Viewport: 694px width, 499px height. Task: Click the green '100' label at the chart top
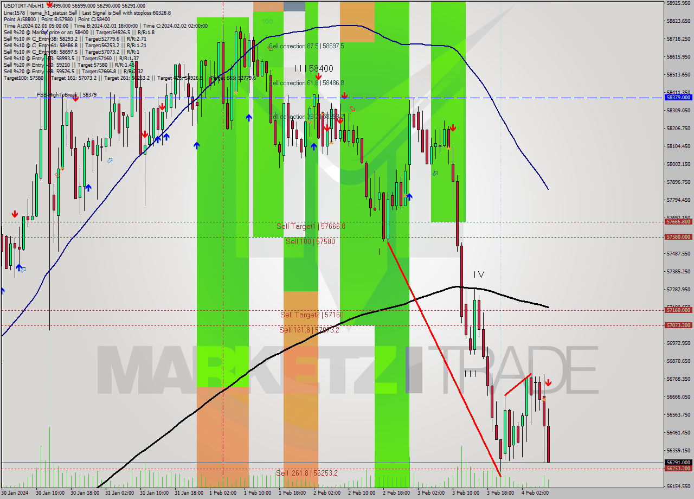click(267, 22)
